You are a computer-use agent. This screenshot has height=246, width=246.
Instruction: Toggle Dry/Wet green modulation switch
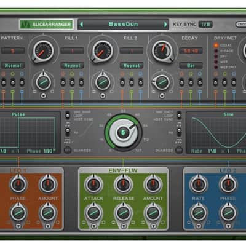click(x=224, y=82)
